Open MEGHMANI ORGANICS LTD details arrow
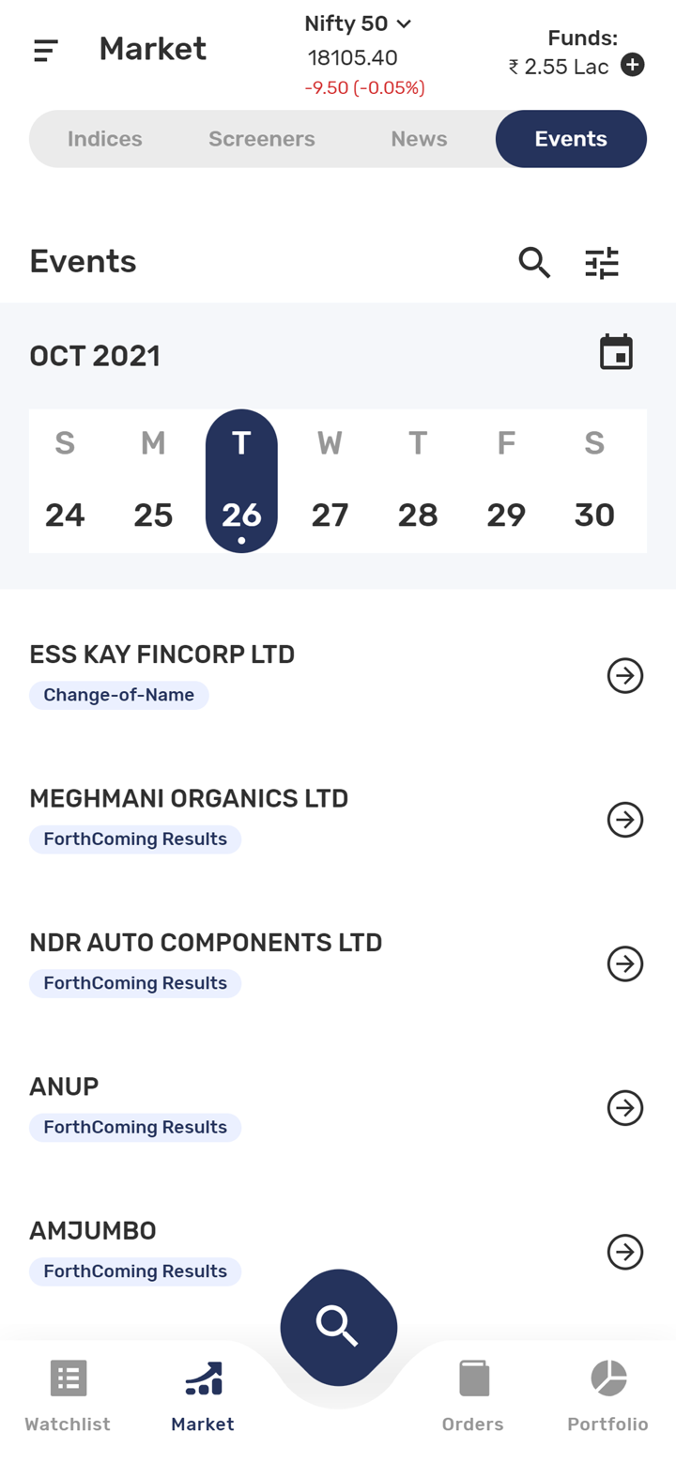The image size is (676, 1463). coord(624,820)
